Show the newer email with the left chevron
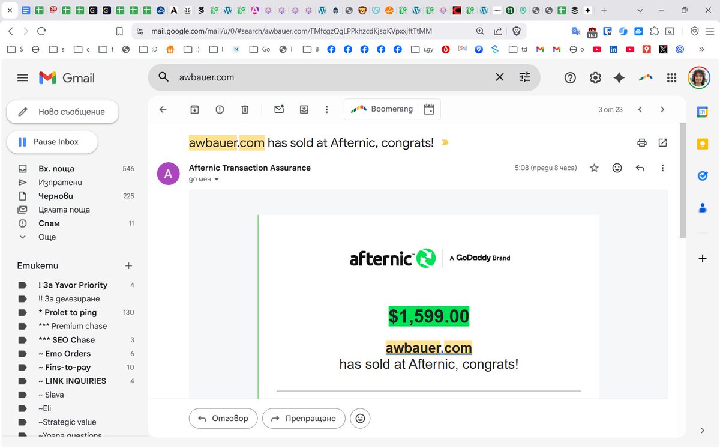The image size is (720, 448). 640,109
